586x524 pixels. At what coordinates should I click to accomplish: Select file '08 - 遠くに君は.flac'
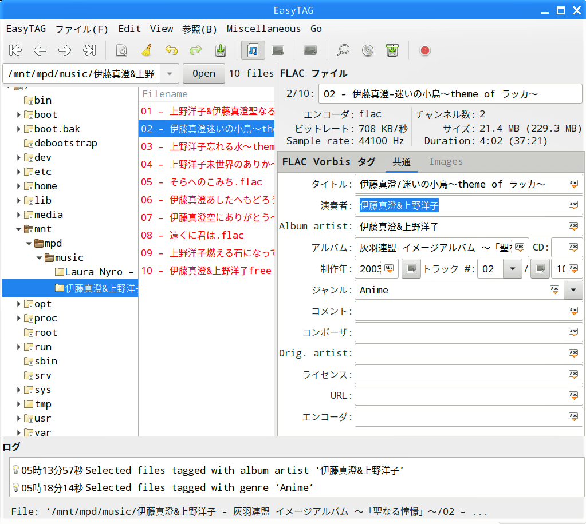point(207,235)
